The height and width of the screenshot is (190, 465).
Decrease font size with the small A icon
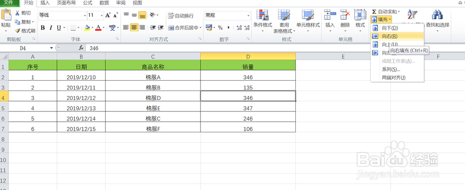pos(115,15)
